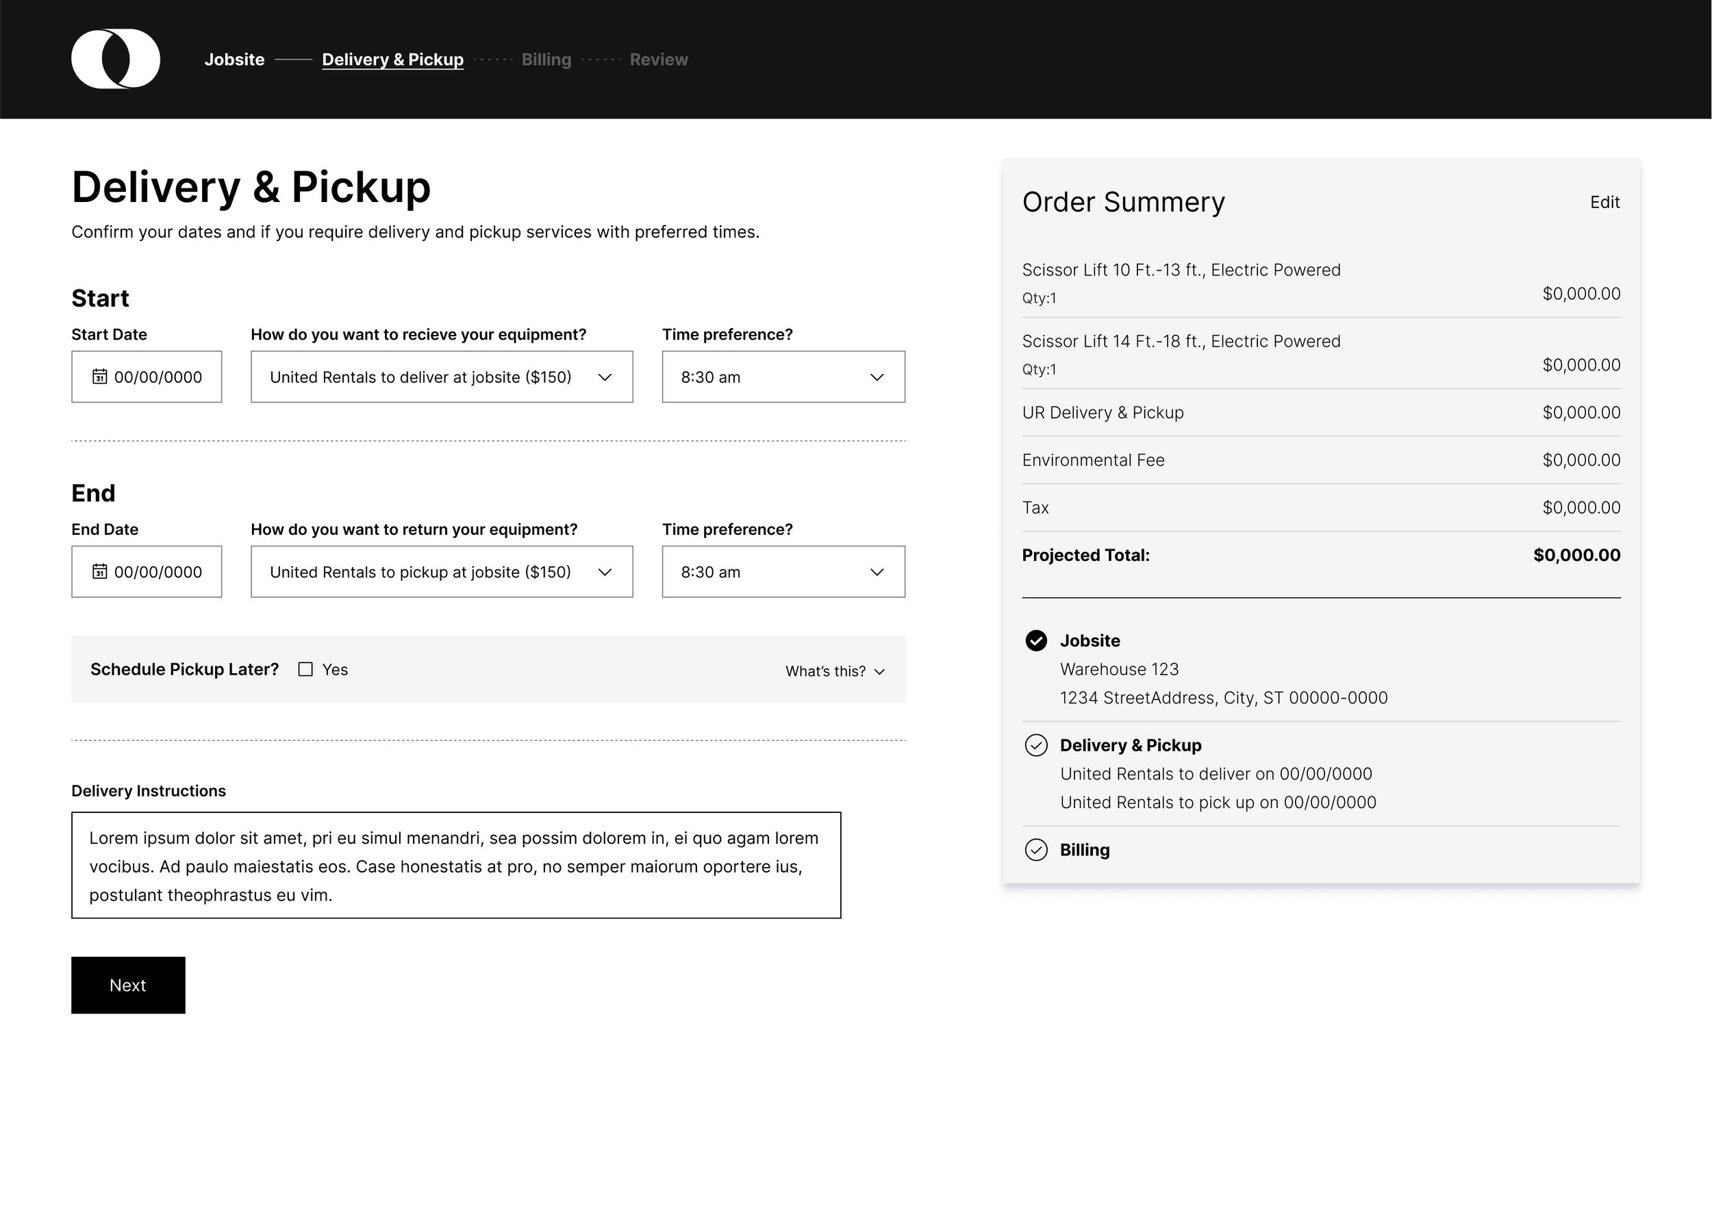Image resolution: width=1712 pixels, height=1217 pixels.
Task: Click the Delivery & Pickup step tab
Action: click(x=392, y=59)
